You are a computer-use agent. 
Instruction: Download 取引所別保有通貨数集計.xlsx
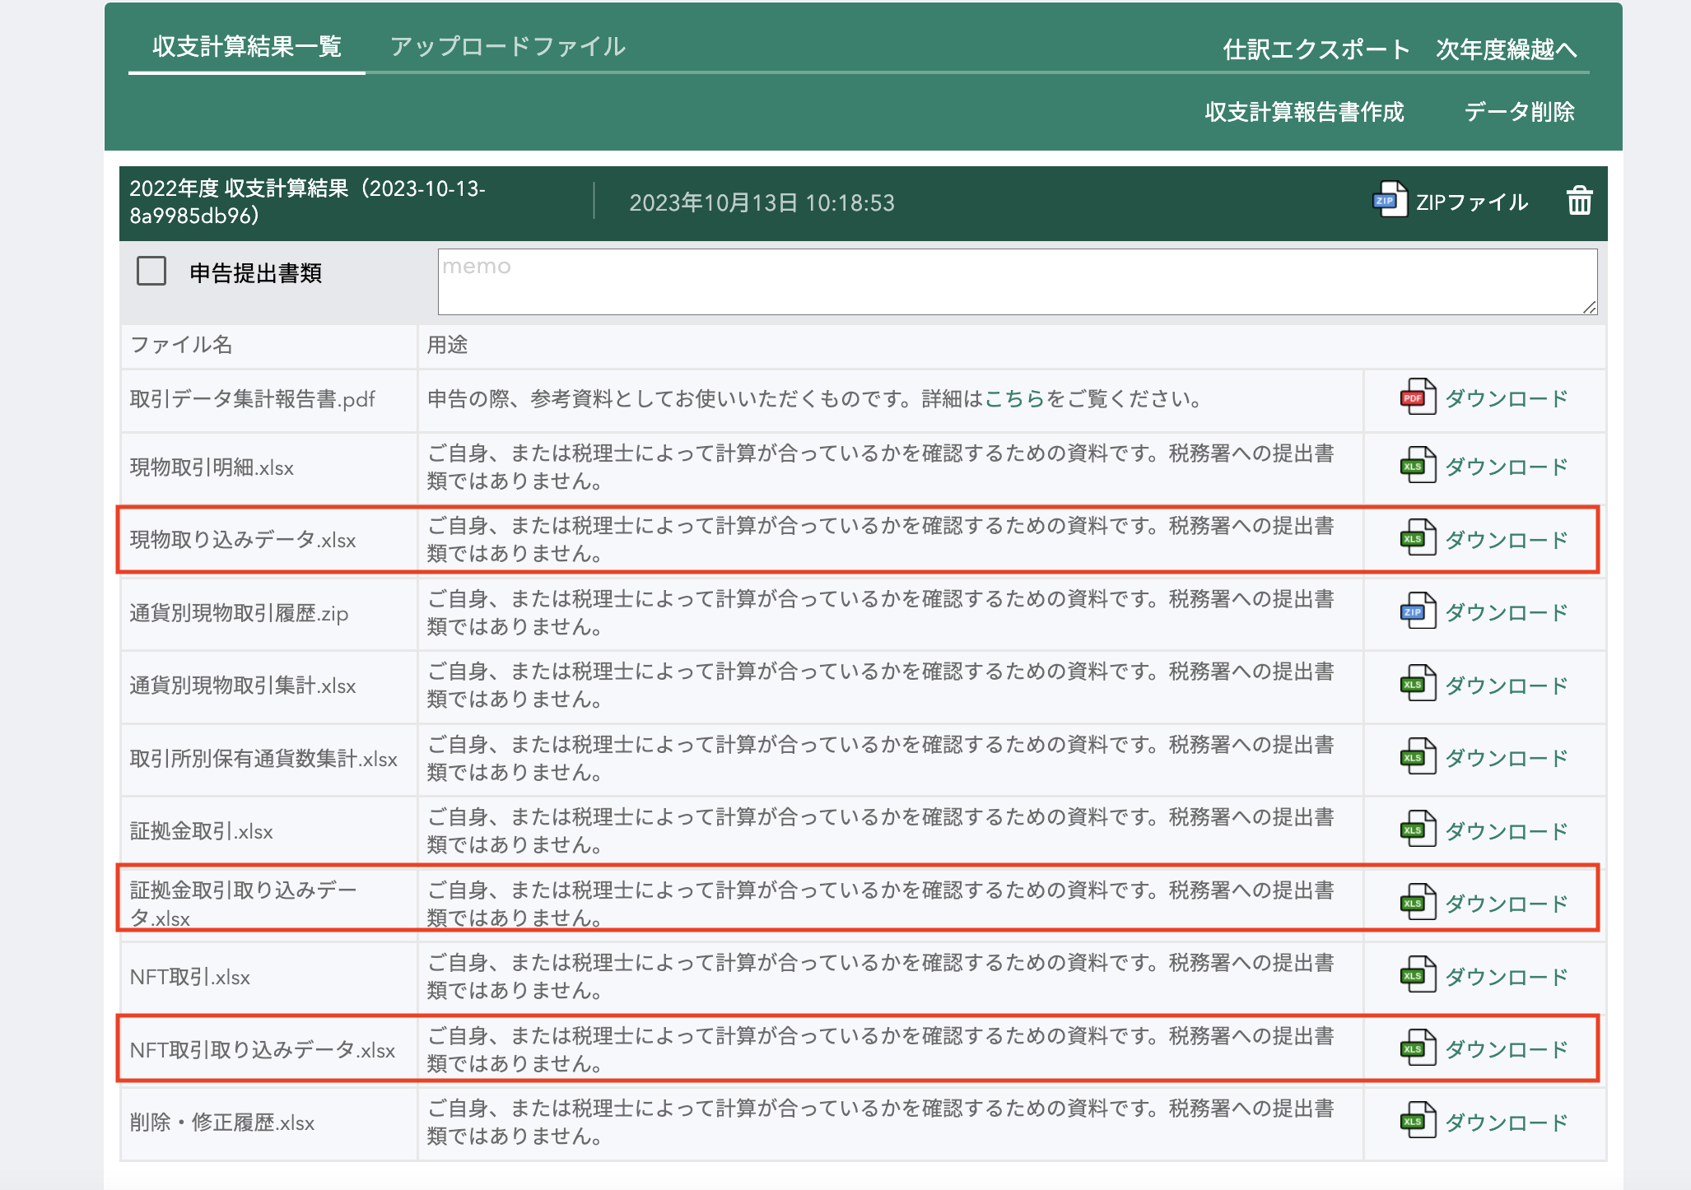1507,759
